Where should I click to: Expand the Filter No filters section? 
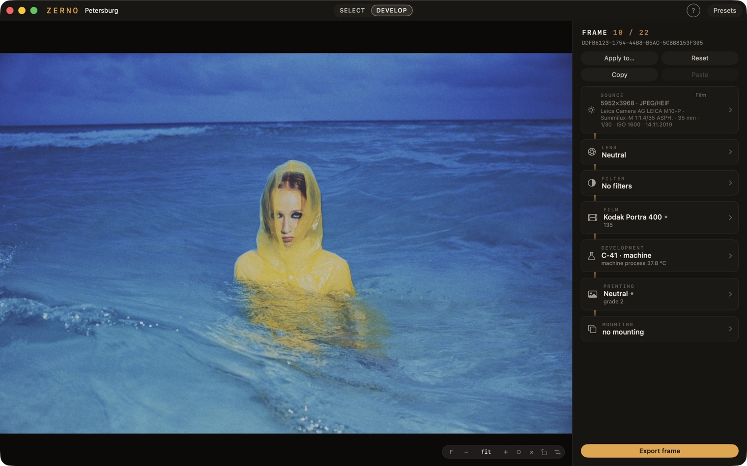click(x=660, y=182)
